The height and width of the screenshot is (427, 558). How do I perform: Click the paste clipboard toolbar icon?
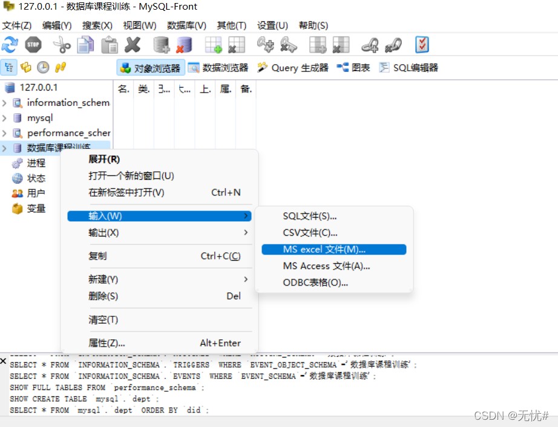(110, 45)
